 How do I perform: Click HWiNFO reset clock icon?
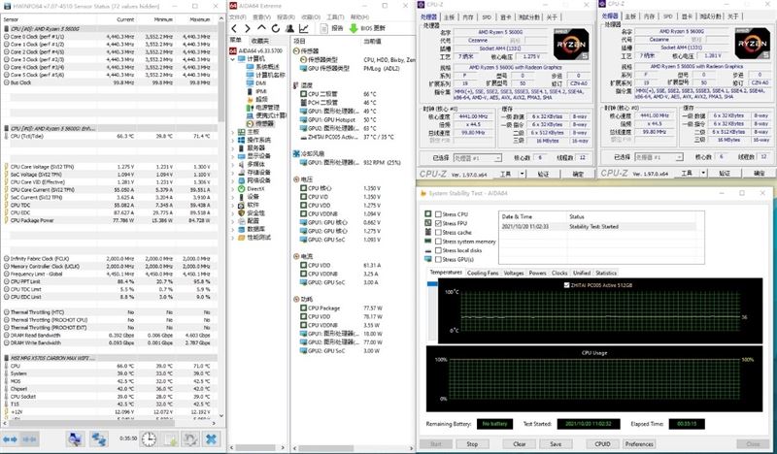[x=147, y=439]
